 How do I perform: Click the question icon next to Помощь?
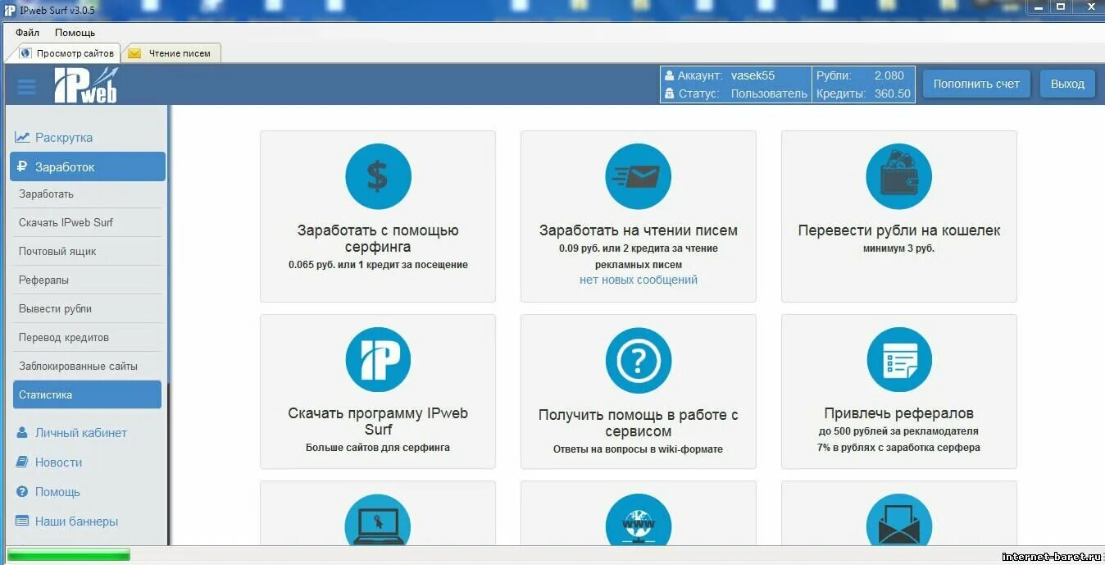(x=22, y=492)
